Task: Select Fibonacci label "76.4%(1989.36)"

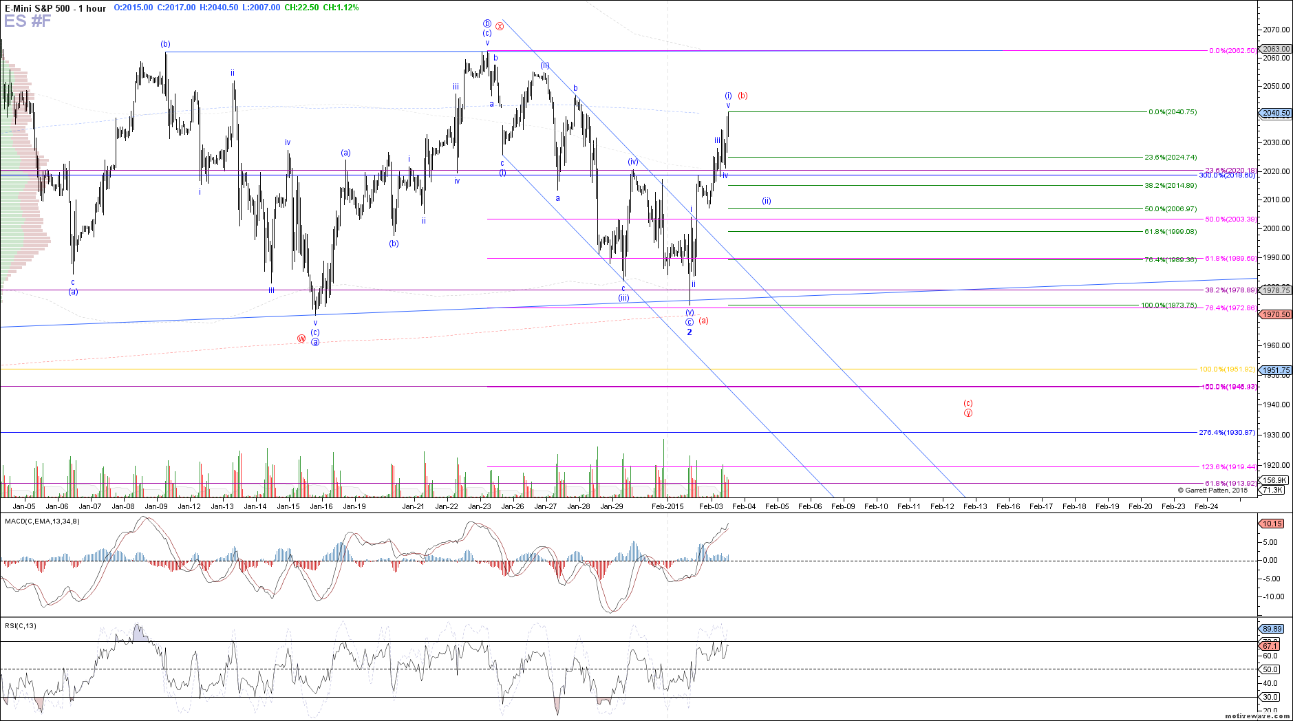Action: pyautogui.click(x=1171, y=260)
